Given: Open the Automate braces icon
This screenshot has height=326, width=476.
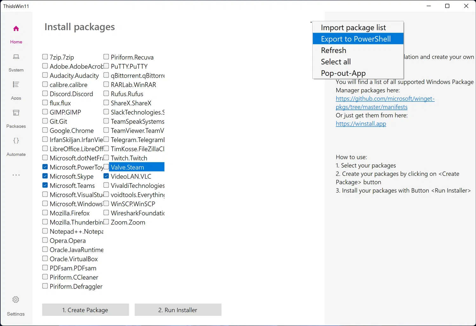Looking at the screenshot, I should pos(16,141).
